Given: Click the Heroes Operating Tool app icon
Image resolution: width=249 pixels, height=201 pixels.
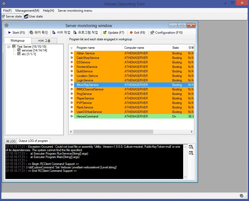Looking at the screenshot, I should 4,3.
